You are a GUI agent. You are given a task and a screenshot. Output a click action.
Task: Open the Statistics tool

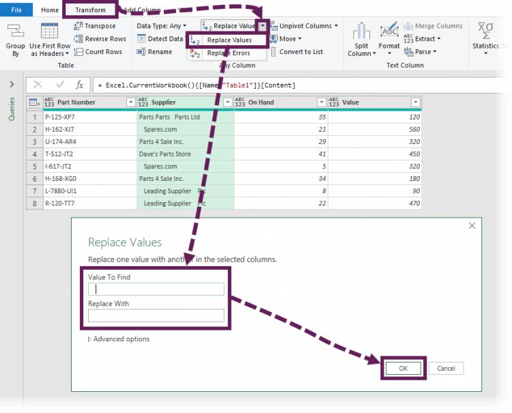click(x=485, y=38)
